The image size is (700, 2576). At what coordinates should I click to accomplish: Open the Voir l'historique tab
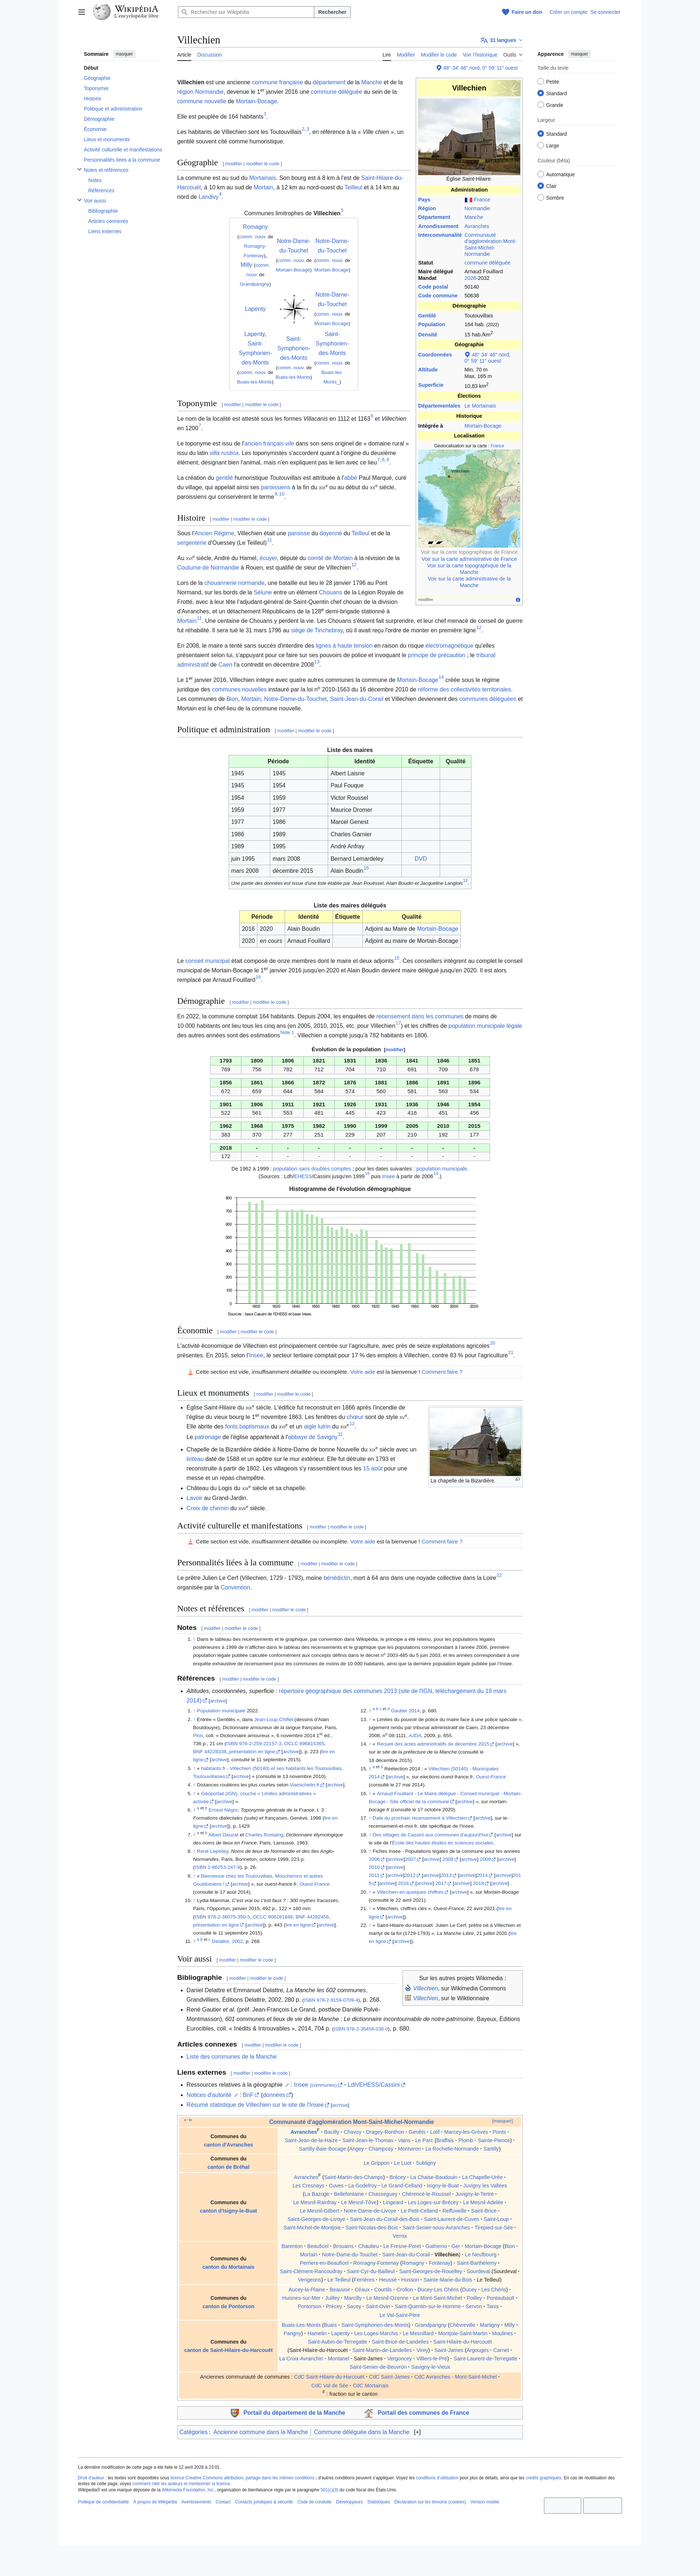[479, 55]
